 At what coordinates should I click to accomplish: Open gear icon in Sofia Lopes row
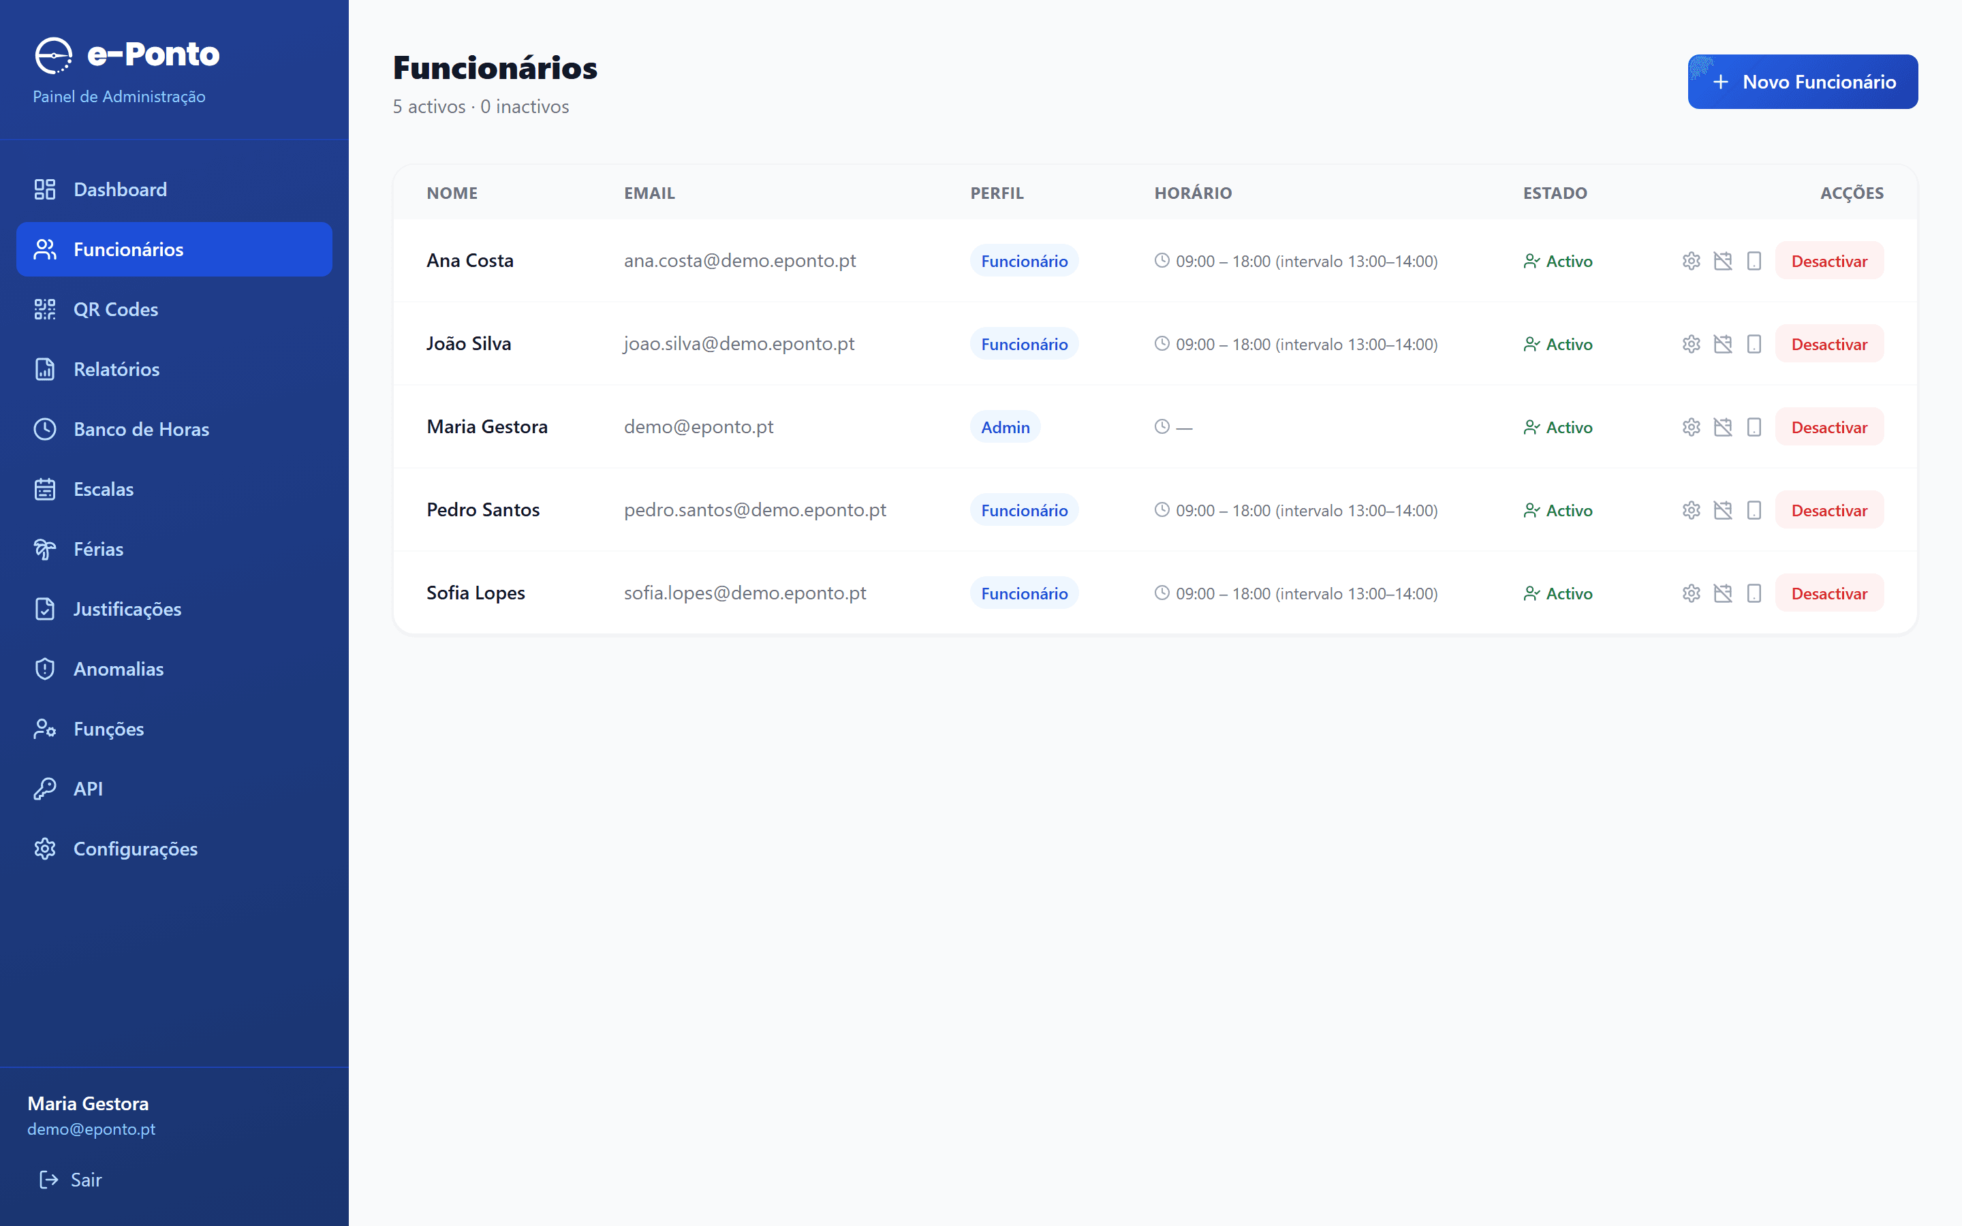1690,593
